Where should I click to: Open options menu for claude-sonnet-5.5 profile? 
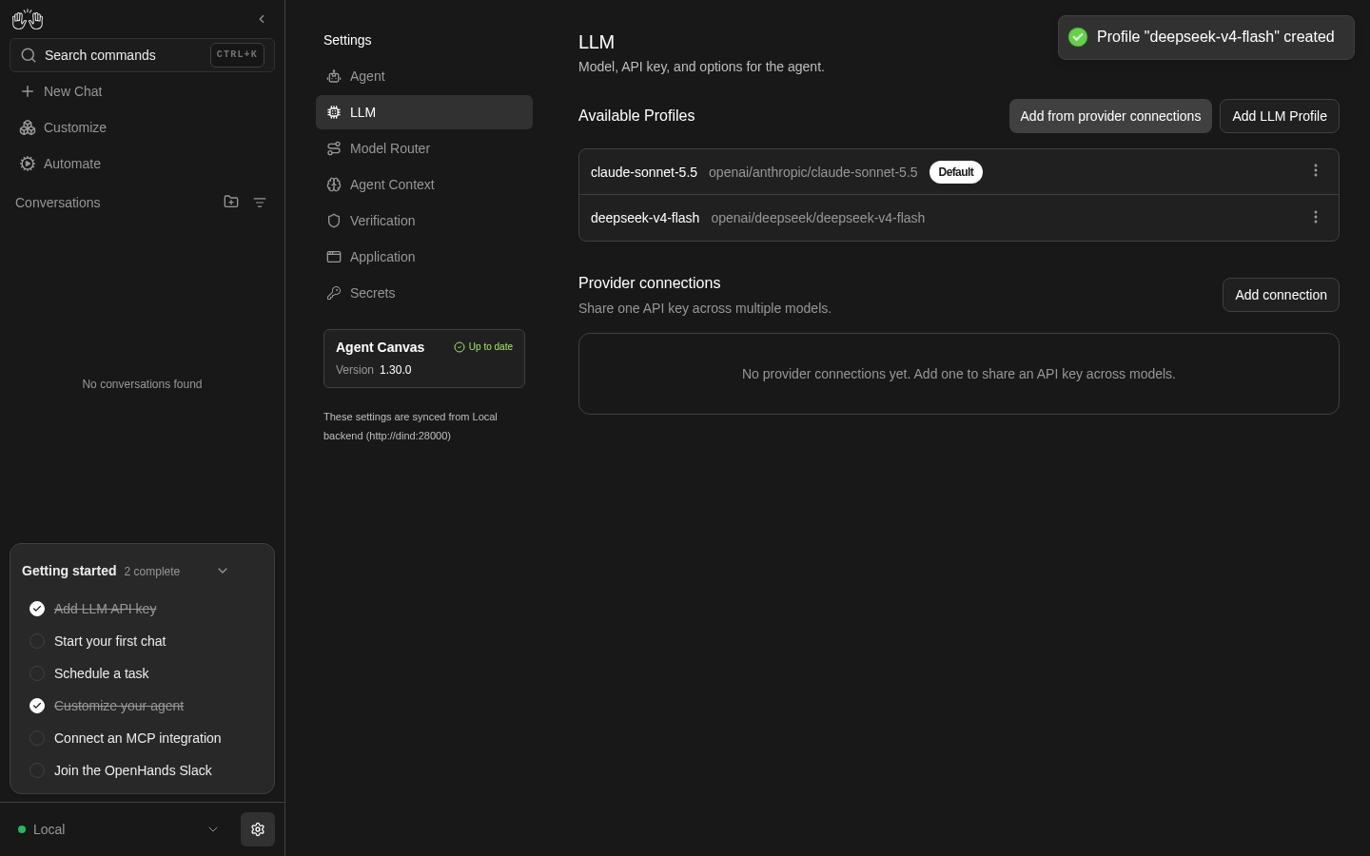1316,171
